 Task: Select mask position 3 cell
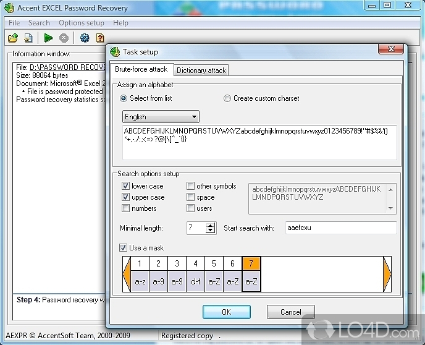tap(177, 263)
